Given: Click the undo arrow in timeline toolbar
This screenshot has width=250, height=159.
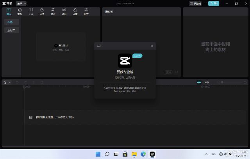Looking at the screenshot, I should point(17,82).
